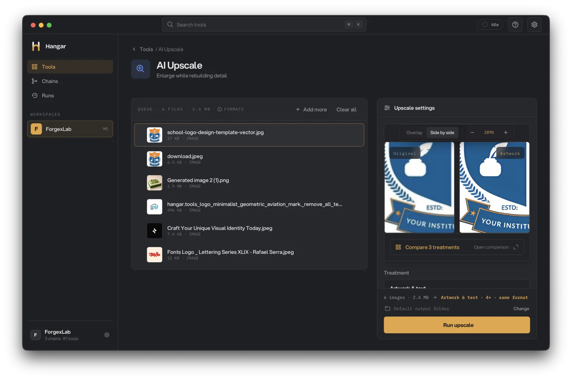Click the Hangar logo icon
The height and width of the screenshot is (380, 572).
[36, 46]
